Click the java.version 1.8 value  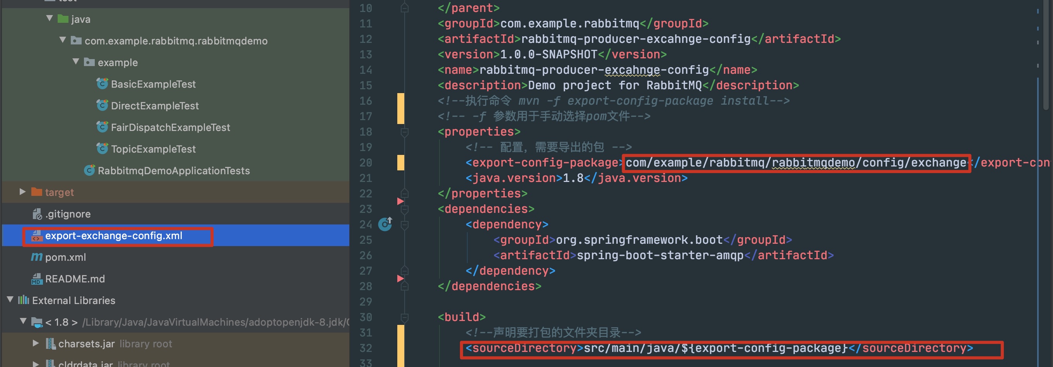click(573, 178)
